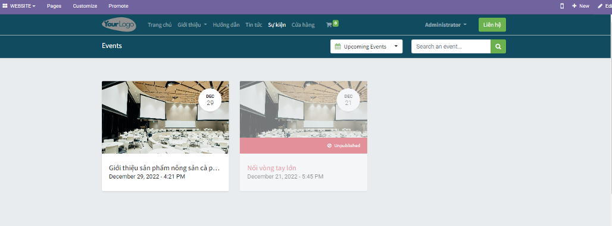Click the Unpublished status badge
The height and width of the screenshot is (226, 612).
tap(344, 146)
